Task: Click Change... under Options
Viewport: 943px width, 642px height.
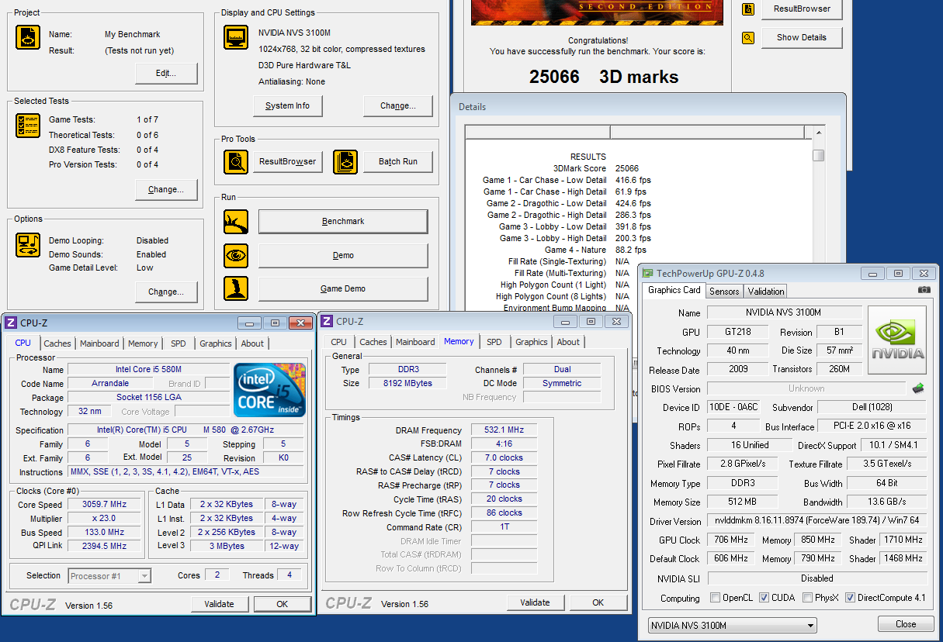Action: click(x=166, y=292)
